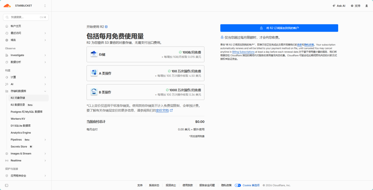Image resolution: width=373 pixels, height=190 pixels.
Task: Open the user profile icon
Action: coord(366,6)
